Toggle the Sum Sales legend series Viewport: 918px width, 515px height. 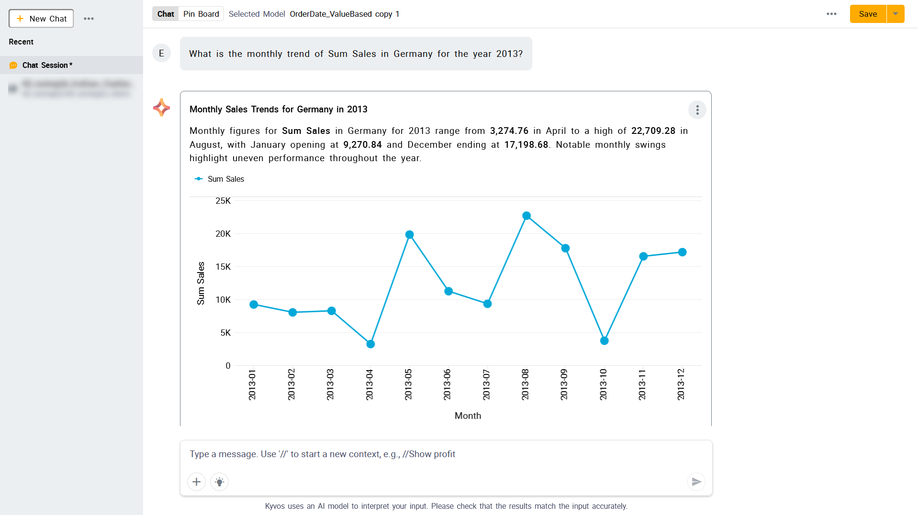[x=219, y=179]
